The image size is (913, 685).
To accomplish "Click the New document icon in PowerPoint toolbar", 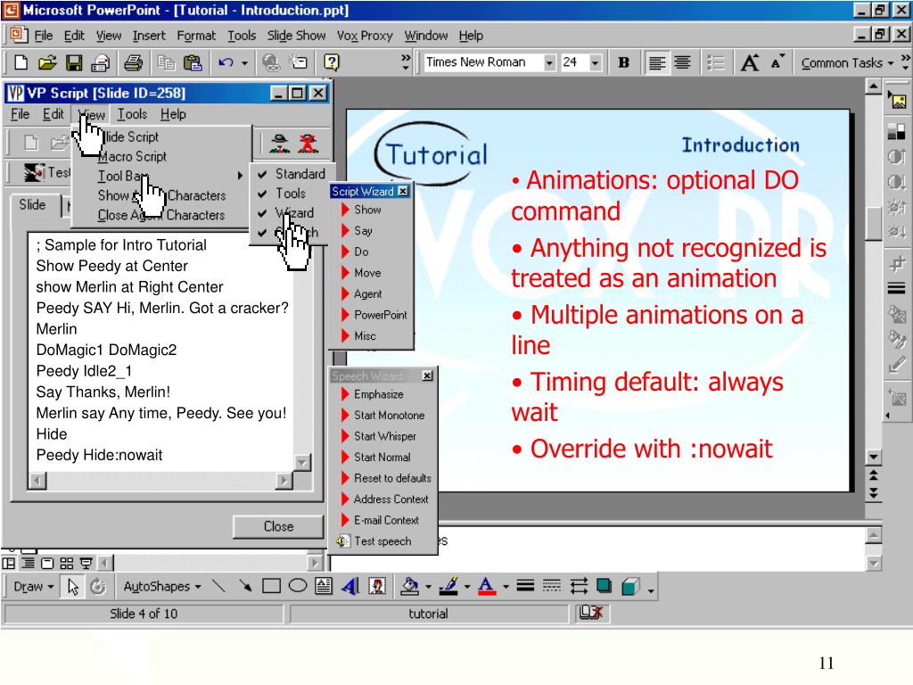I will click(x=21, y=62).
